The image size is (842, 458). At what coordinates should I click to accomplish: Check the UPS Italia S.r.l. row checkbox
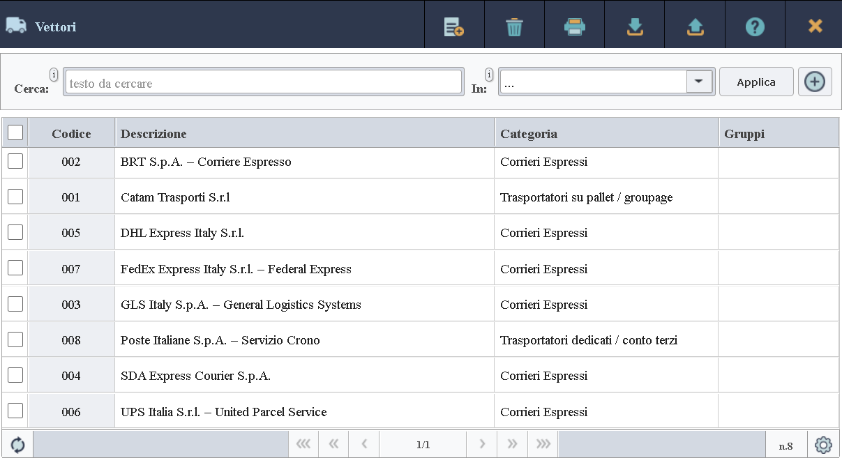[x=15, y=411]
